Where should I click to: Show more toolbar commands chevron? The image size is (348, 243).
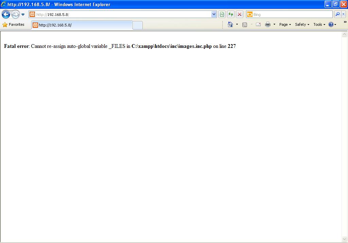(x=345, y=22)
